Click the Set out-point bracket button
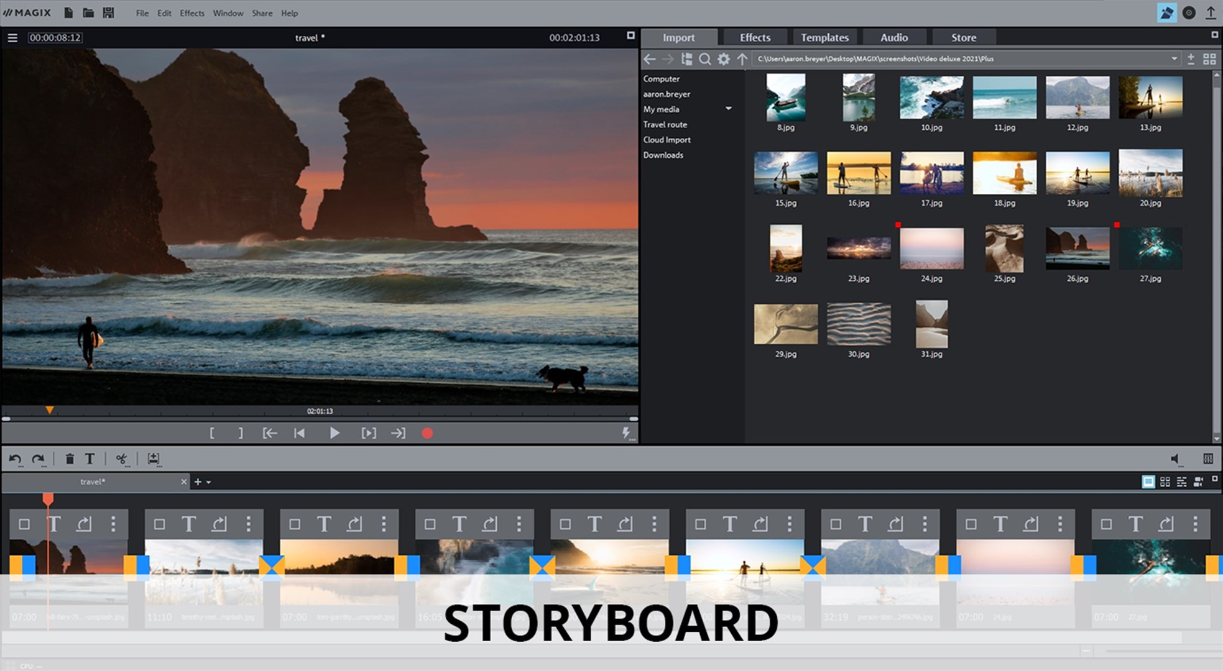 [x=241, y=433]
